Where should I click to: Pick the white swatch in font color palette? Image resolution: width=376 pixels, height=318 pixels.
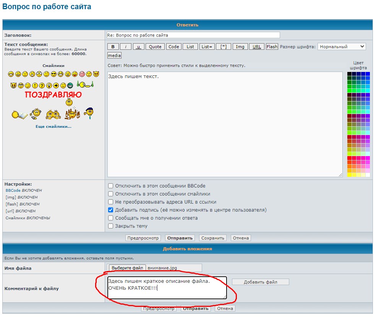[368, 175]
